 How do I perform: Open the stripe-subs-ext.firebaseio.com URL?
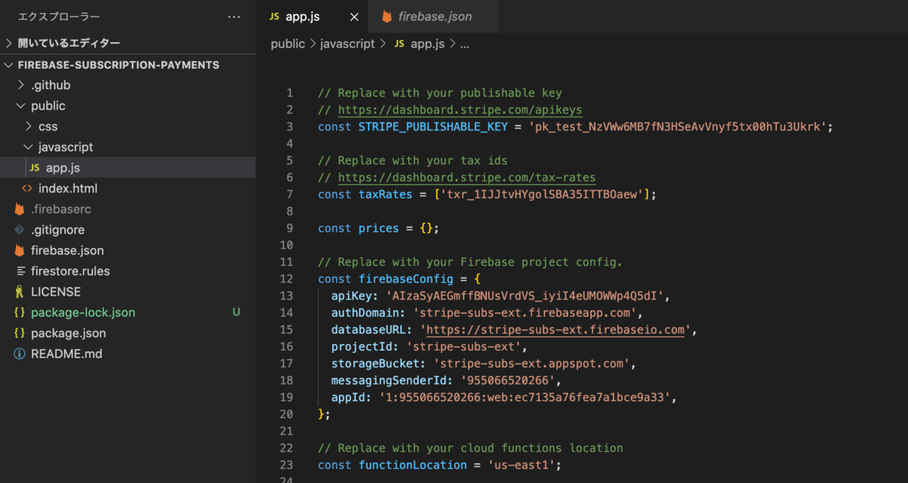[556, 330]
